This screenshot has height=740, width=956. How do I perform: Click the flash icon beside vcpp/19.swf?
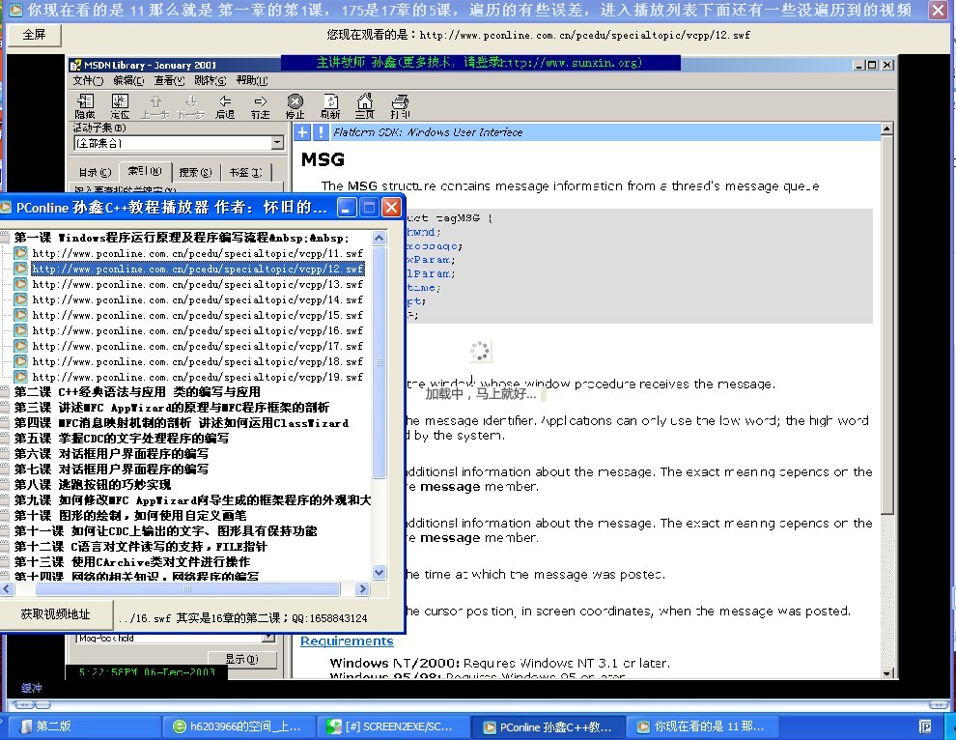pyautogui.click(x=20, y=377)
